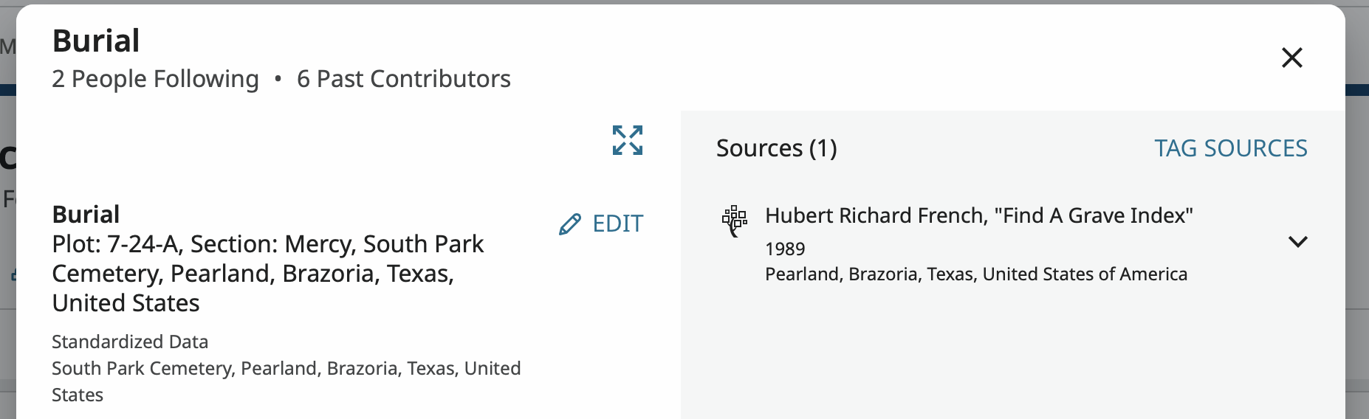Click the pencil icon beside EDIT
Viewport: 1369px width, 419px height.
click(x=570, y=224)
